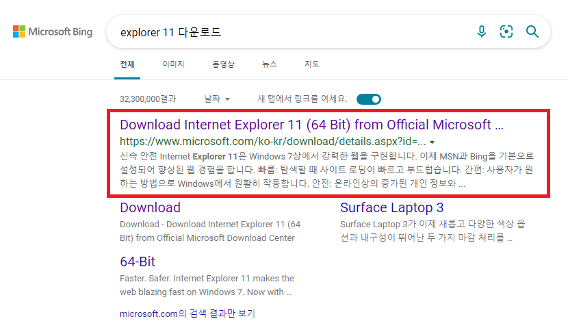Activate voice search microphone icon
Viewport: 568px width, 332px height.
coord(481,31)
